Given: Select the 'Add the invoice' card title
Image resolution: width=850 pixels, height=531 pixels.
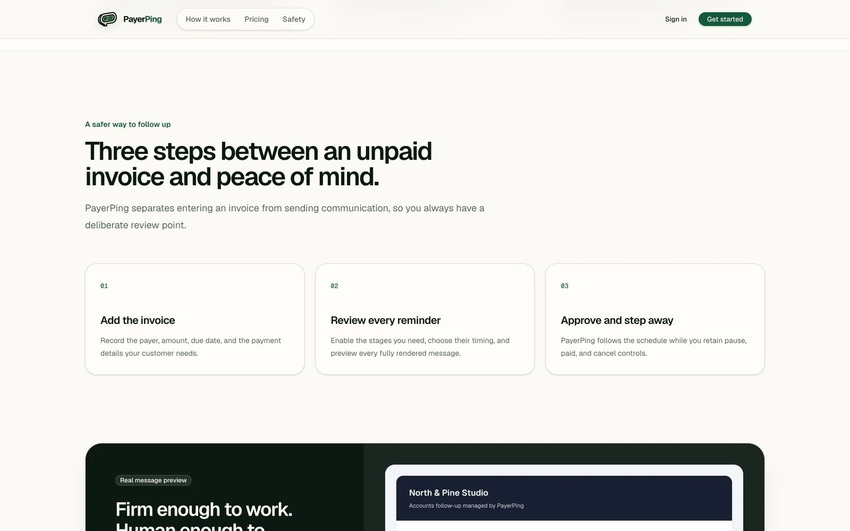Looking at the screenshot, I should (x=138, y=320).
